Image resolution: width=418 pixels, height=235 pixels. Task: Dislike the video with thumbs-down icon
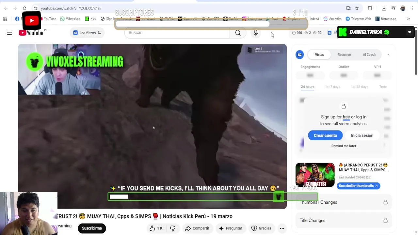[x=173, y=228]
